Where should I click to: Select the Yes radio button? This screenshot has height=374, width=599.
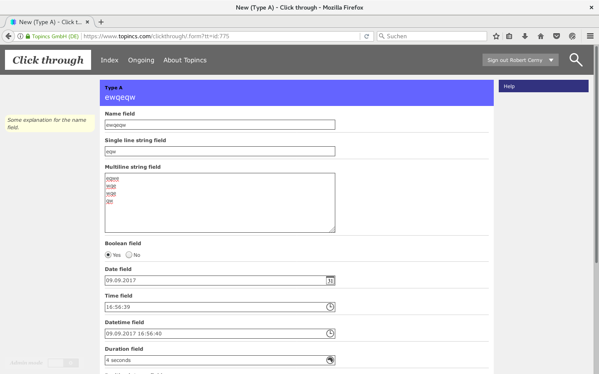tap(108, 255)
